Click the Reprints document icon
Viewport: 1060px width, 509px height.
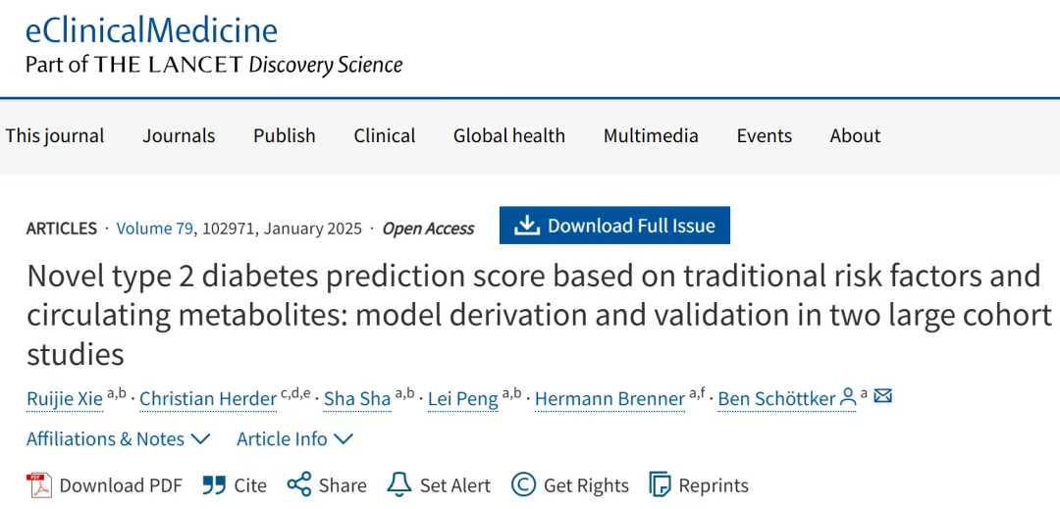(660, 484)
